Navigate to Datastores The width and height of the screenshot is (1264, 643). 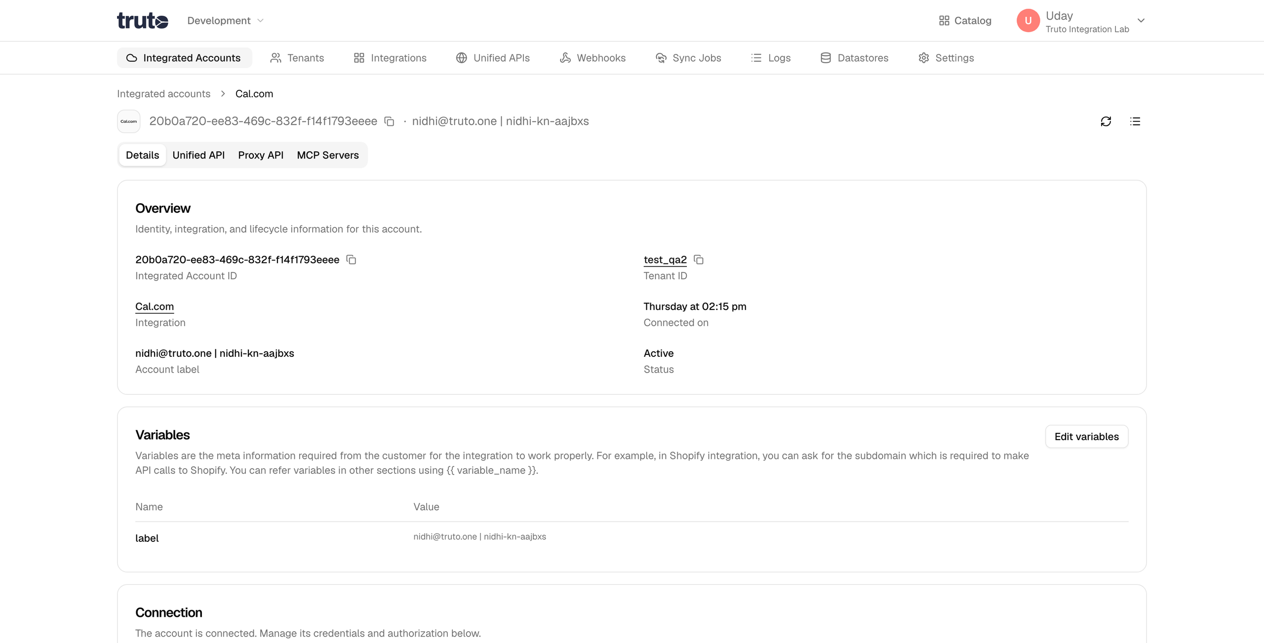854,58
